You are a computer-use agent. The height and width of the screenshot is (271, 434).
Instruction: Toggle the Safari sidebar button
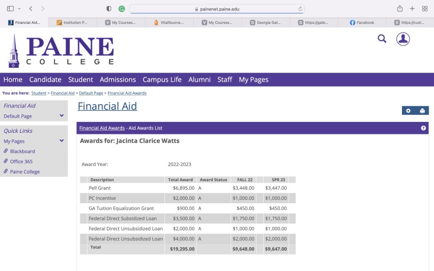pyautogui.click(x=10, y=9)
